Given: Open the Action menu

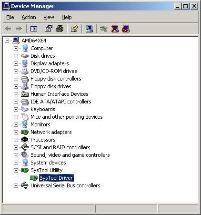Looking at the screenshot, I should pos(29,17).
